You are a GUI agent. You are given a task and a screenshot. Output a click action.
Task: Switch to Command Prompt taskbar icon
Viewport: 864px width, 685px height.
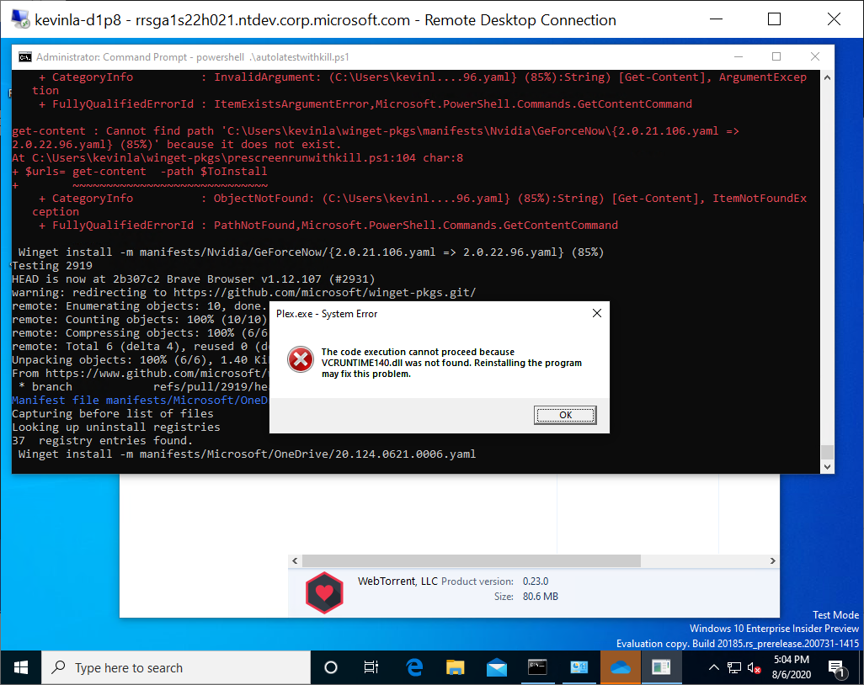[537, 667]
